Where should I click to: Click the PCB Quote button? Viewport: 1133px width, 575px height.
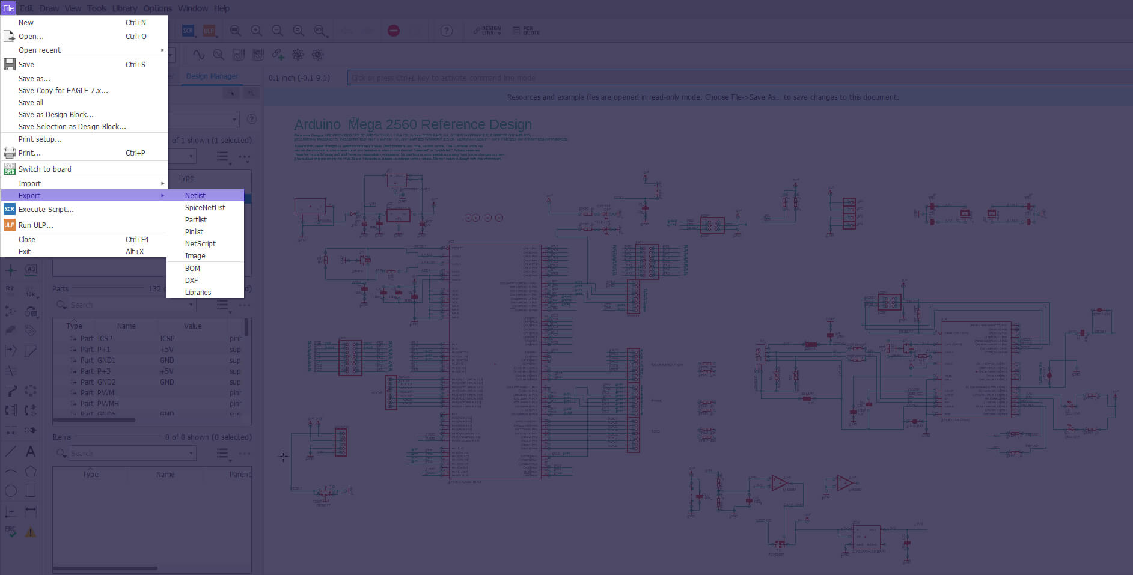(x=526, y=31)
